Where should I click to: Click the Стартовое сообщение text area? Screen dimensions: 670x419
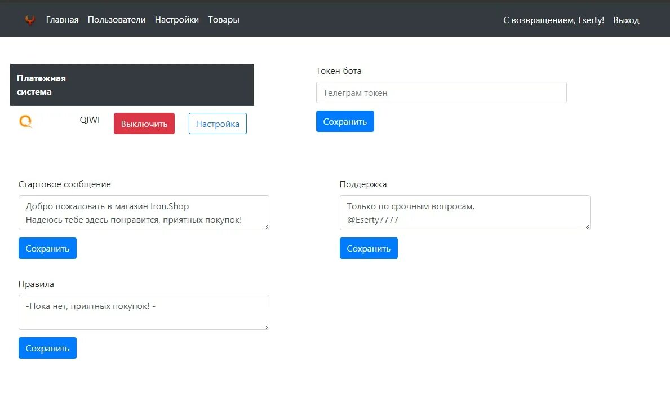[144, 213]
